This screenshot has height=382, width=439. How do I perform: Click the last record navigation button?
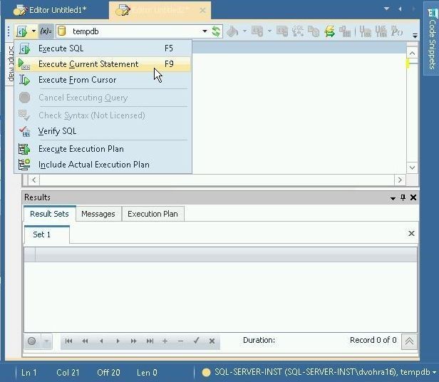click(x=150, y=341)
